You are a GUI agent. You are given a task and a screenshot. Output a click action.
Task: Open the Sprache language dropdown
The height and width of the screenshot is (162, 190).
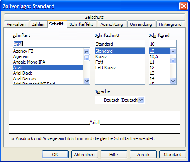tap(141, 100)
